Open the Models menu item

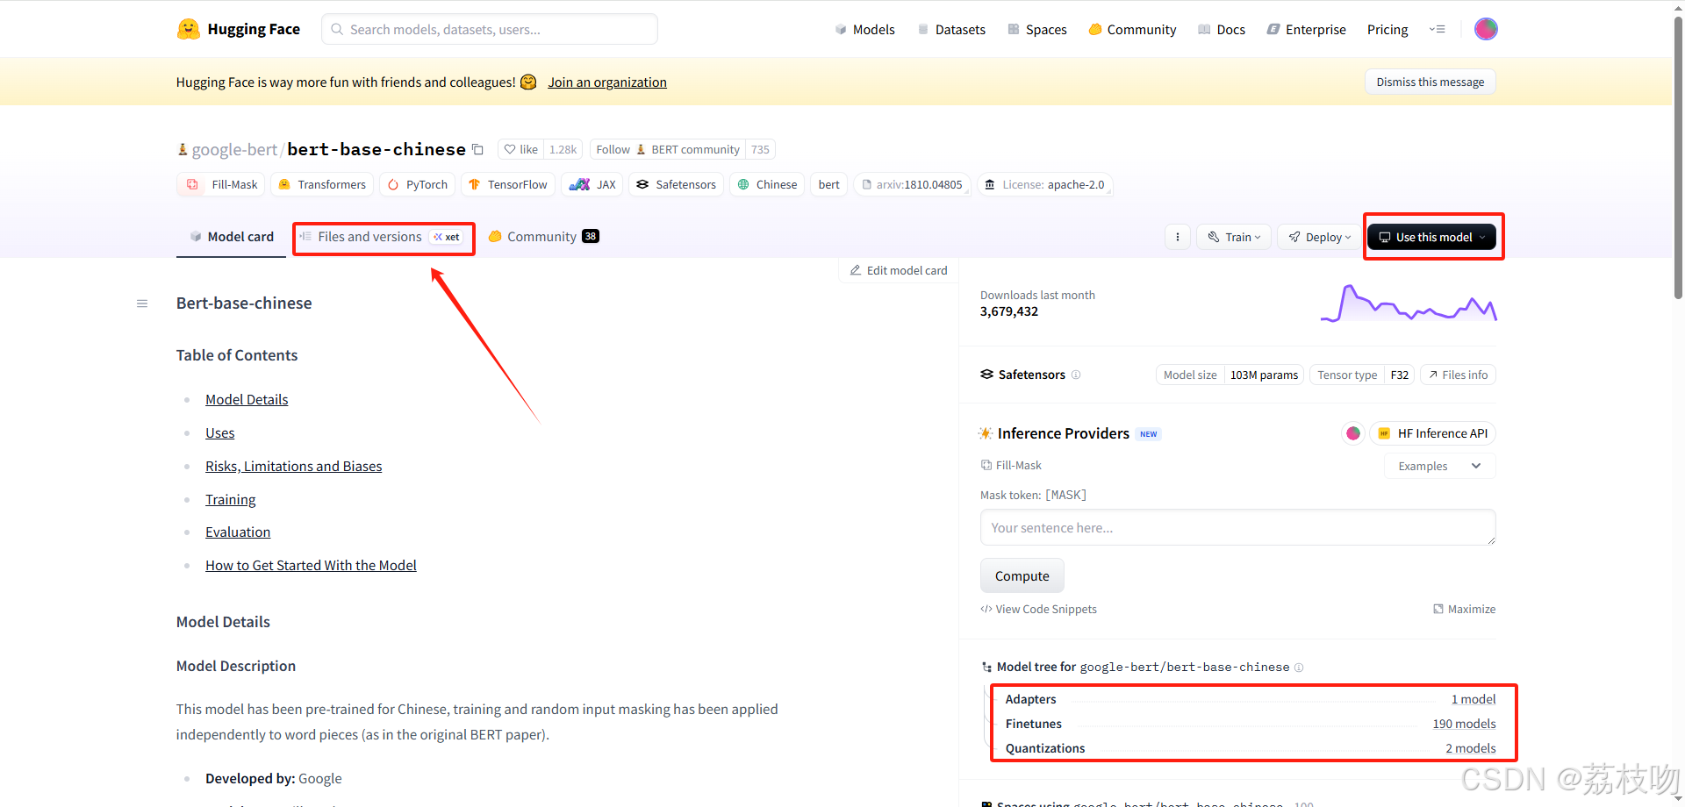tap(864, 29)
